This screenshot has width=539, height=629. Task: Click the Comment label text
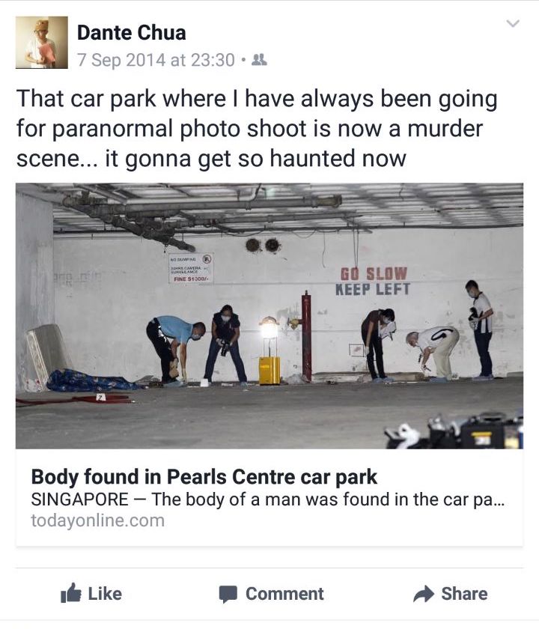pyautogui.click(x=284, y=594)
